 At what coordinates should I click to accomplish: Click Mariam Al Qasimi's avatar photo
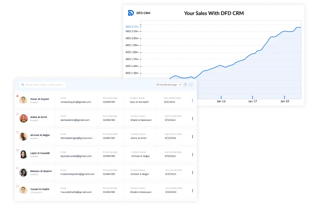coord(23,172)
